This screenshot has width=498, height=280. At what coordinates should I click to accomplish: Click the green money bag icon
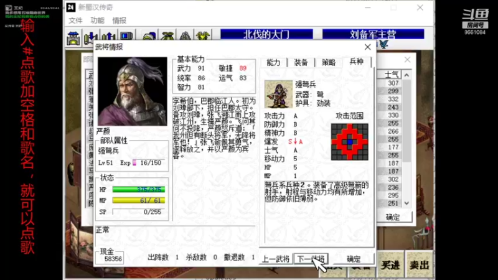167,36
